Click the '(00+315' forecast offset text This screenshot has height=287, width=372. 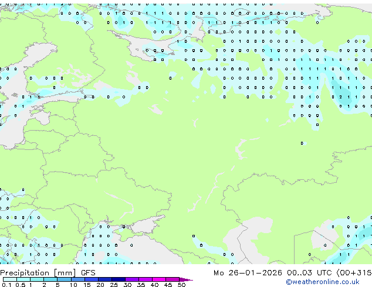pos(354,273)
